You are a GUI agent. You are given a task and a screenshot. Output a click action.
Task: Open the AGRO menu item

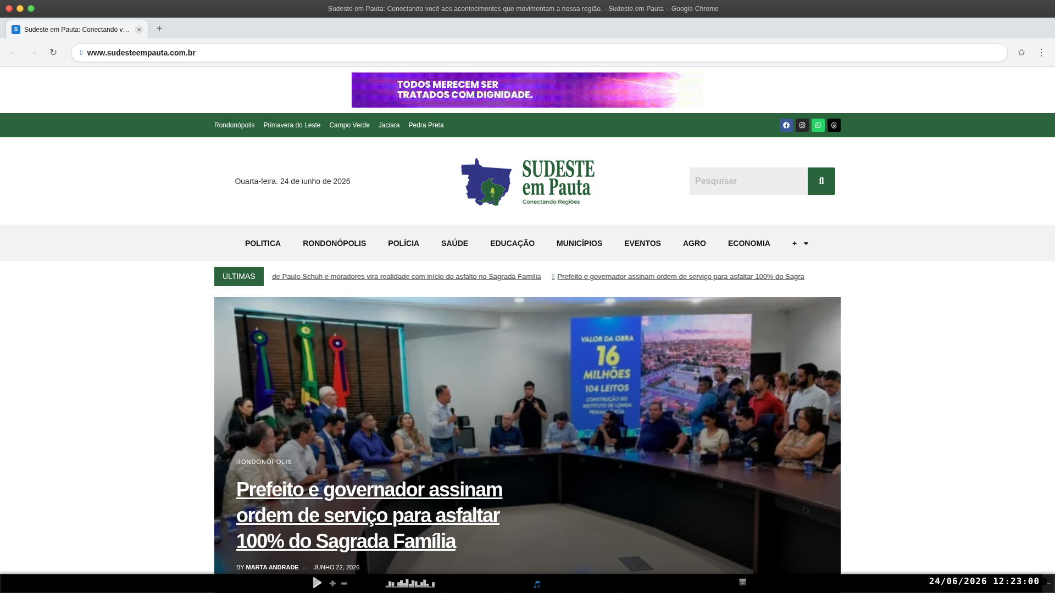pyautogui.click(x=695, y=243)
